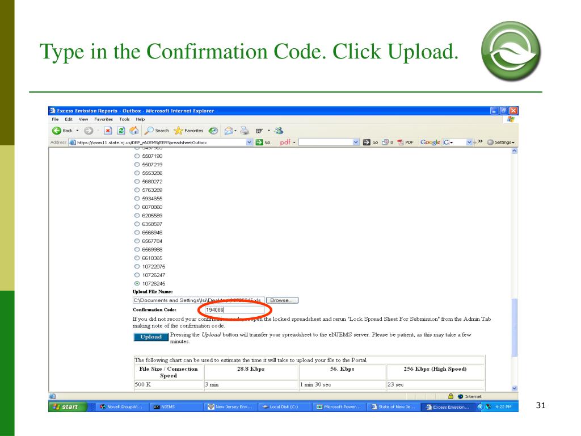Click the Windows start button
Image resolution: width=581 pixels, height=436 pixels.
coord(68,406)
